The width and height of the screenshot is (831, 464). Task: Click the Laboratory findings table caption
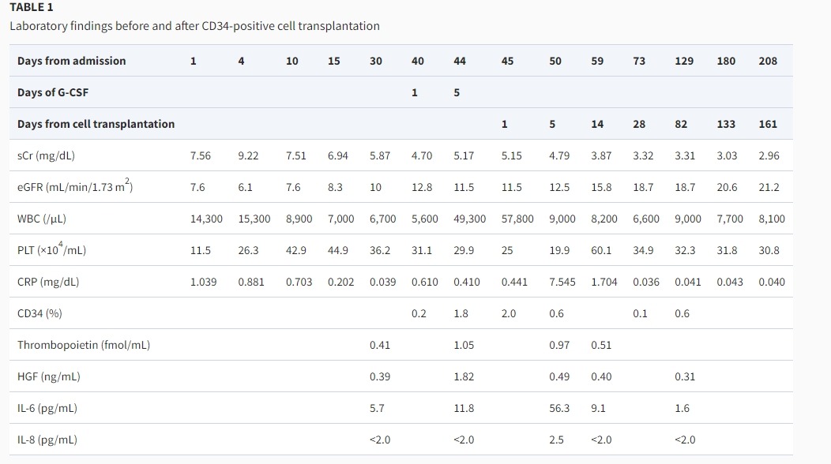click(x=194, y=26)
